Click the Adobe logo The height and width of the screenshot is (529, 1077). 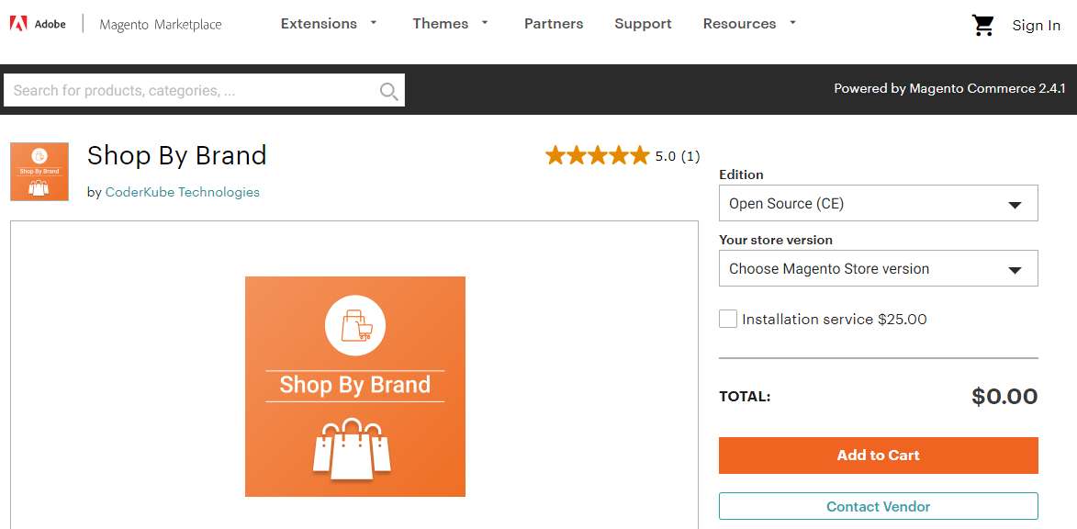click(x=38, y=25)
